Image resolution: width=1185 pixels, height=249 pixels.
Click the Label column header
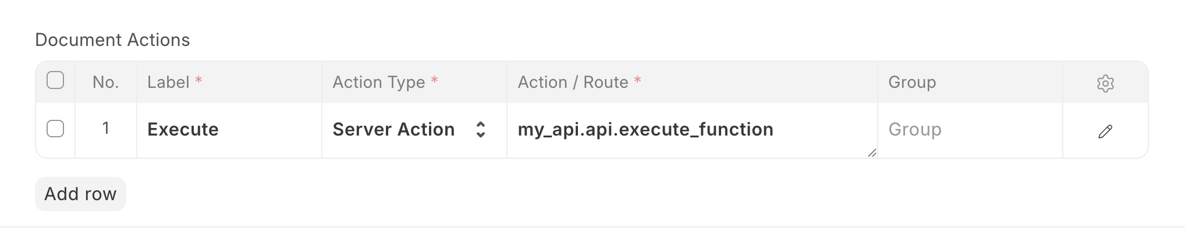(x=169, y=83)
